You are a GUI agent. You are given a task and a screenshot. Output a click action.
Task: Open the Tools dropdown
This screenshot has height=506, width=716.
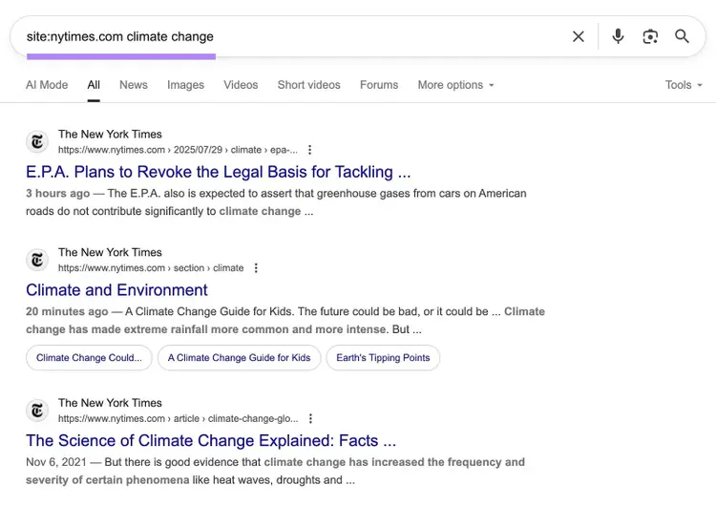tap(684, 85)
